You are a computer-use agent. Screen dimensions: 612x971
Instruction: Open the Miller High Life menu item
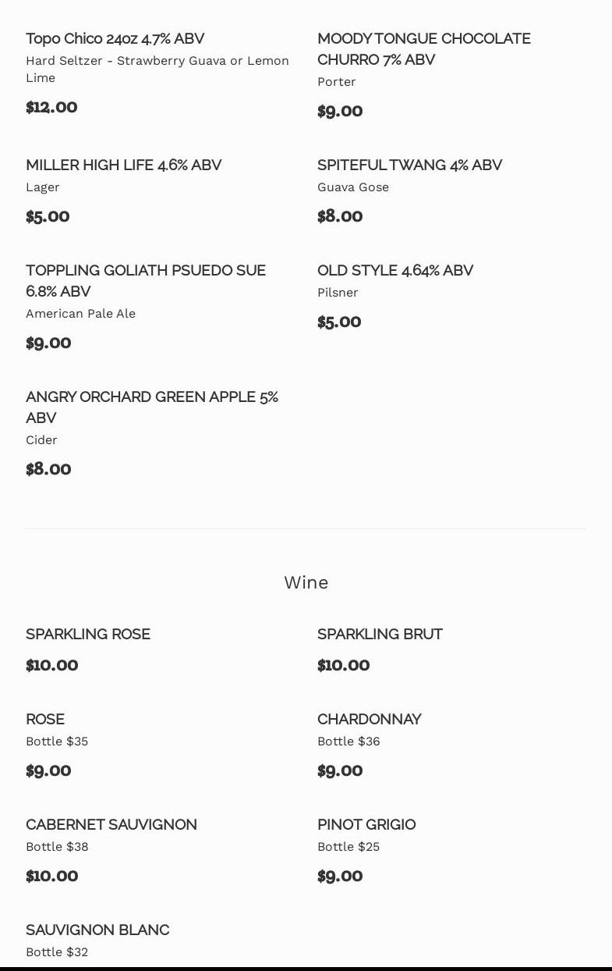click(123, 165)
